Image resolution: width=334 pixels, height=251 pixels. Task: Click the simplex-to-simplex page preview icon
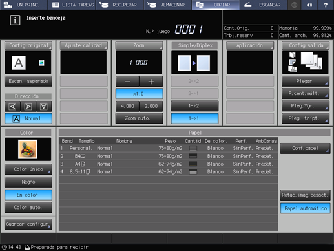point(194,63)
